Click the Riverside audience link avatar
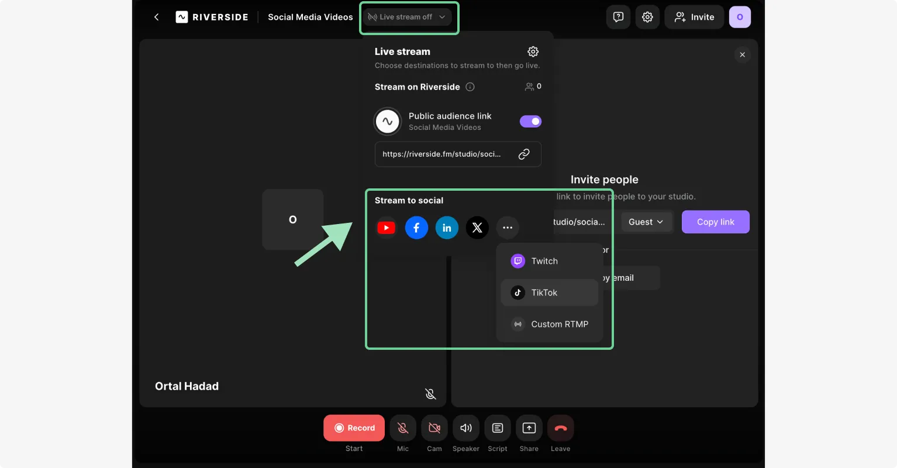 pyautogui.click(x=387, y=121)
